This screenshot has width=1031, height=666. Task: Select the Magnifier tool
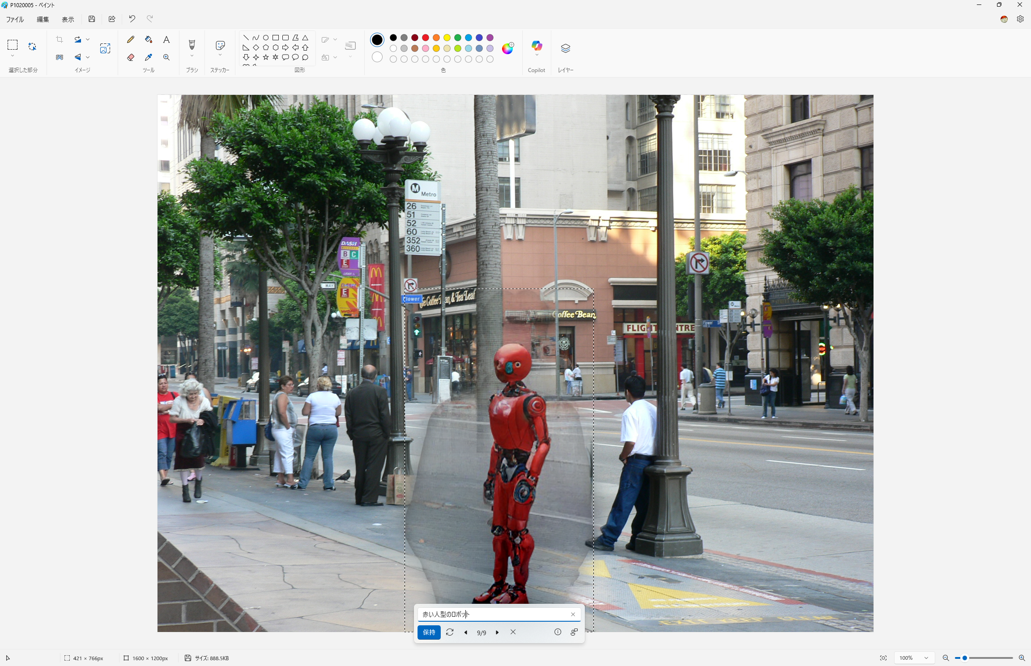[x=166, y=57]
